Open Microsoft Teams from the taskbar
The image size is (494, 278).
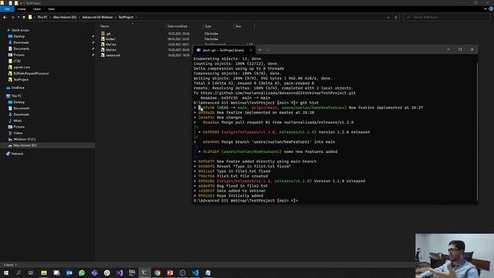[x=94, y=273]
